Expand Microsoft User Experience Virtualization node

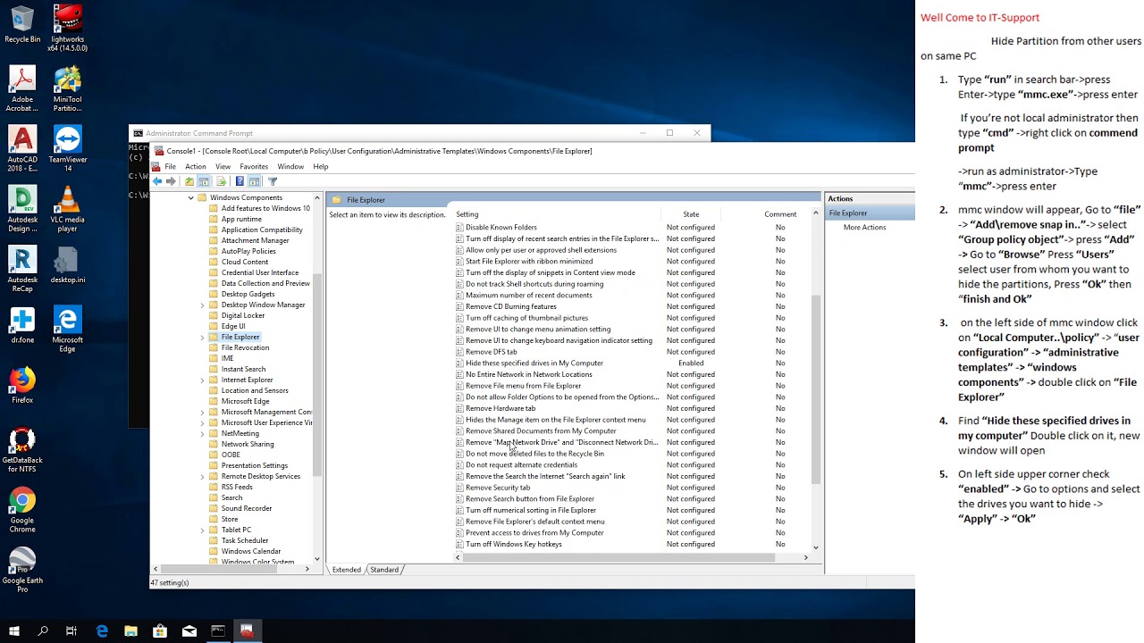(x=202, y=422)
